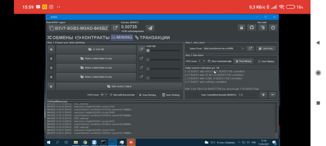Click the SSD cache: C:\birst button
This screenshot has width=326, height=146.
(119, 86)
